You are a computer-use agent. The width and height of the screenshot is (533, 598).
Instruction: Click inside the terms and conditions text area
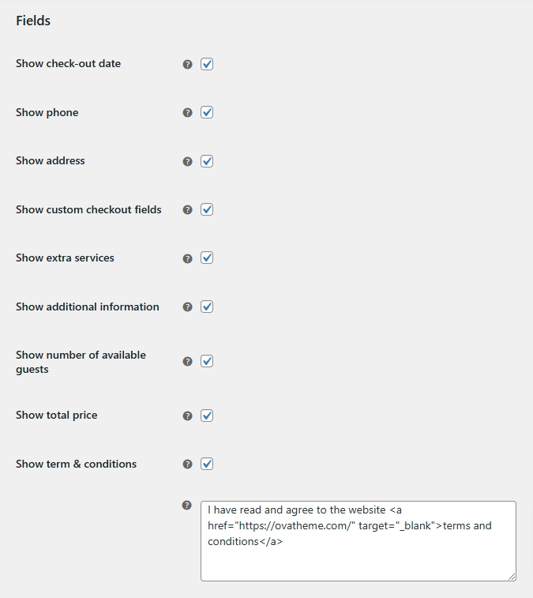click(x=358, y=553)
